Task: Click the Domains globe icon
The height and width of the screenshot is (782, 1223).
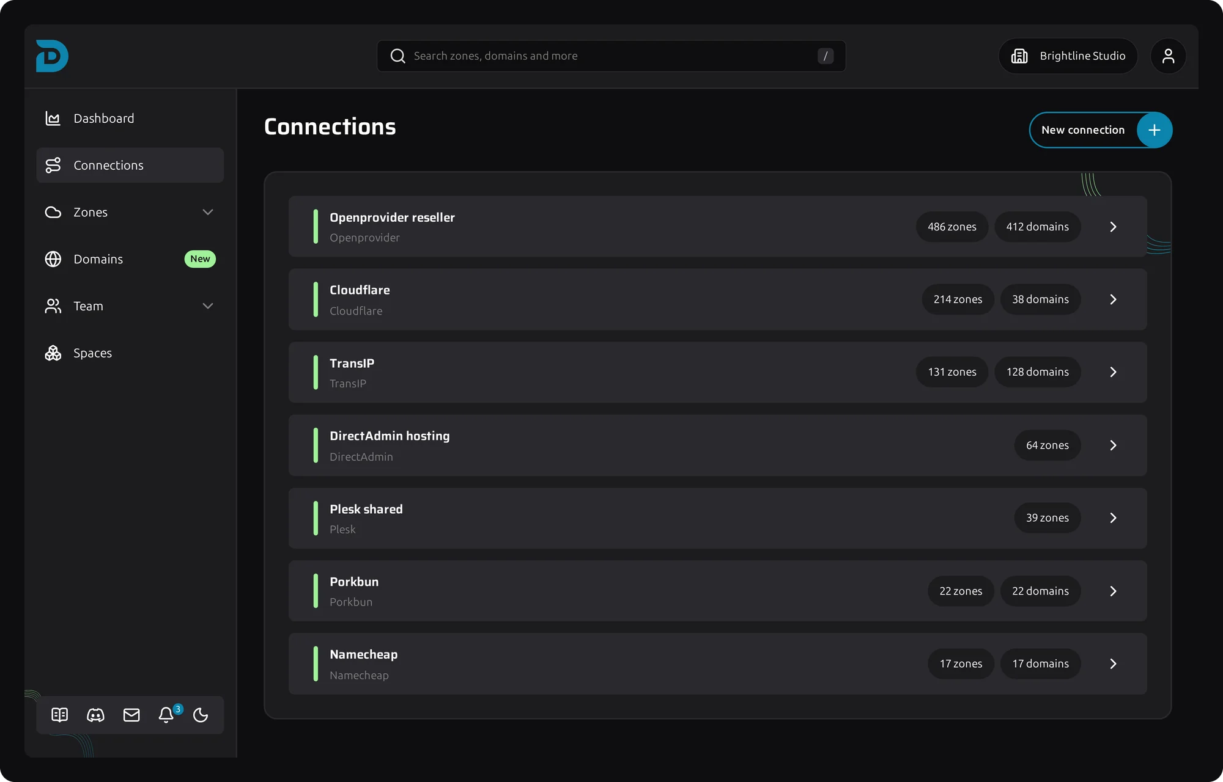Action: [53, 259]
